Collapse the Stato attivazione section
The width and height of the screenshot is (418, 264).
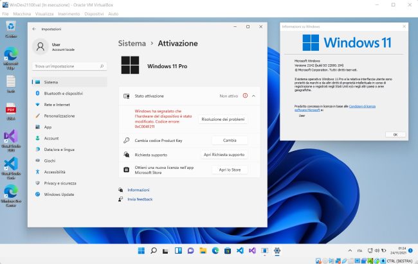pyautogui.click(x=254, y=96)
